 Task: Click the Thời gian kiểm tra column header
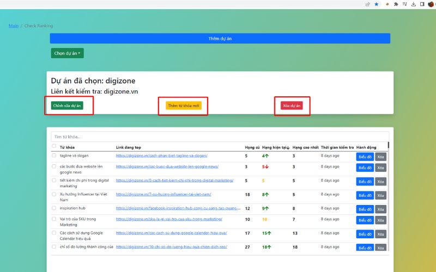337,147
